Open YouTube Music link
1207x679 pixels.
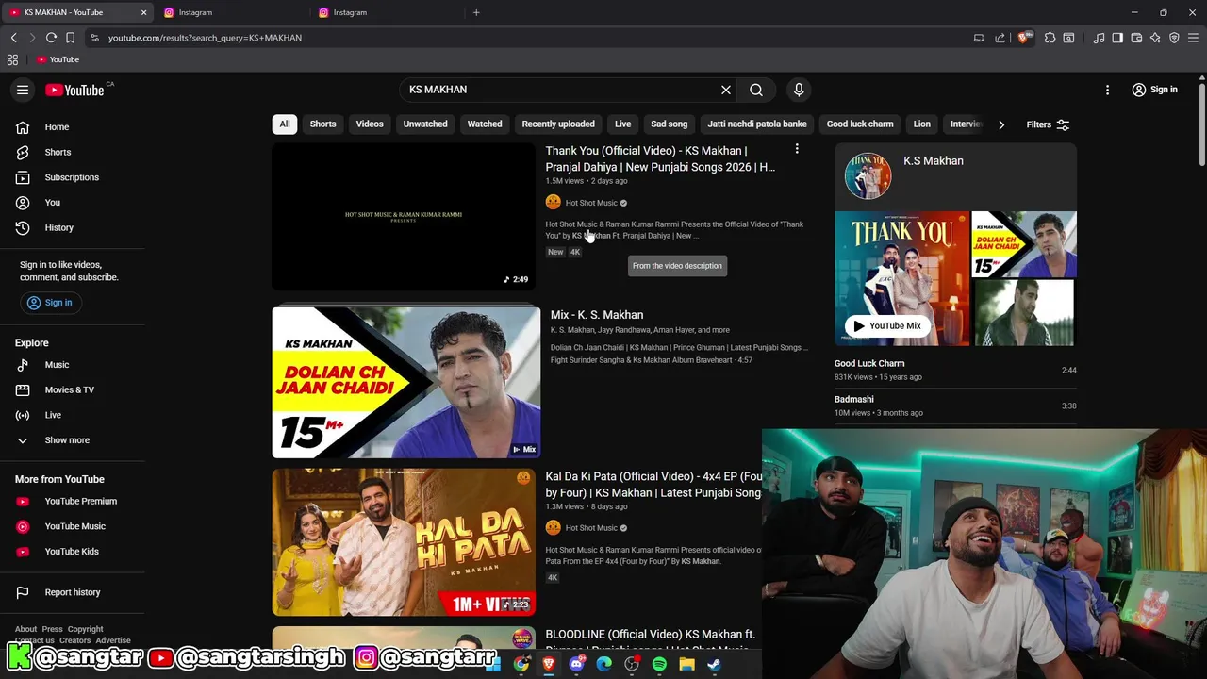[x=75, y=526]
